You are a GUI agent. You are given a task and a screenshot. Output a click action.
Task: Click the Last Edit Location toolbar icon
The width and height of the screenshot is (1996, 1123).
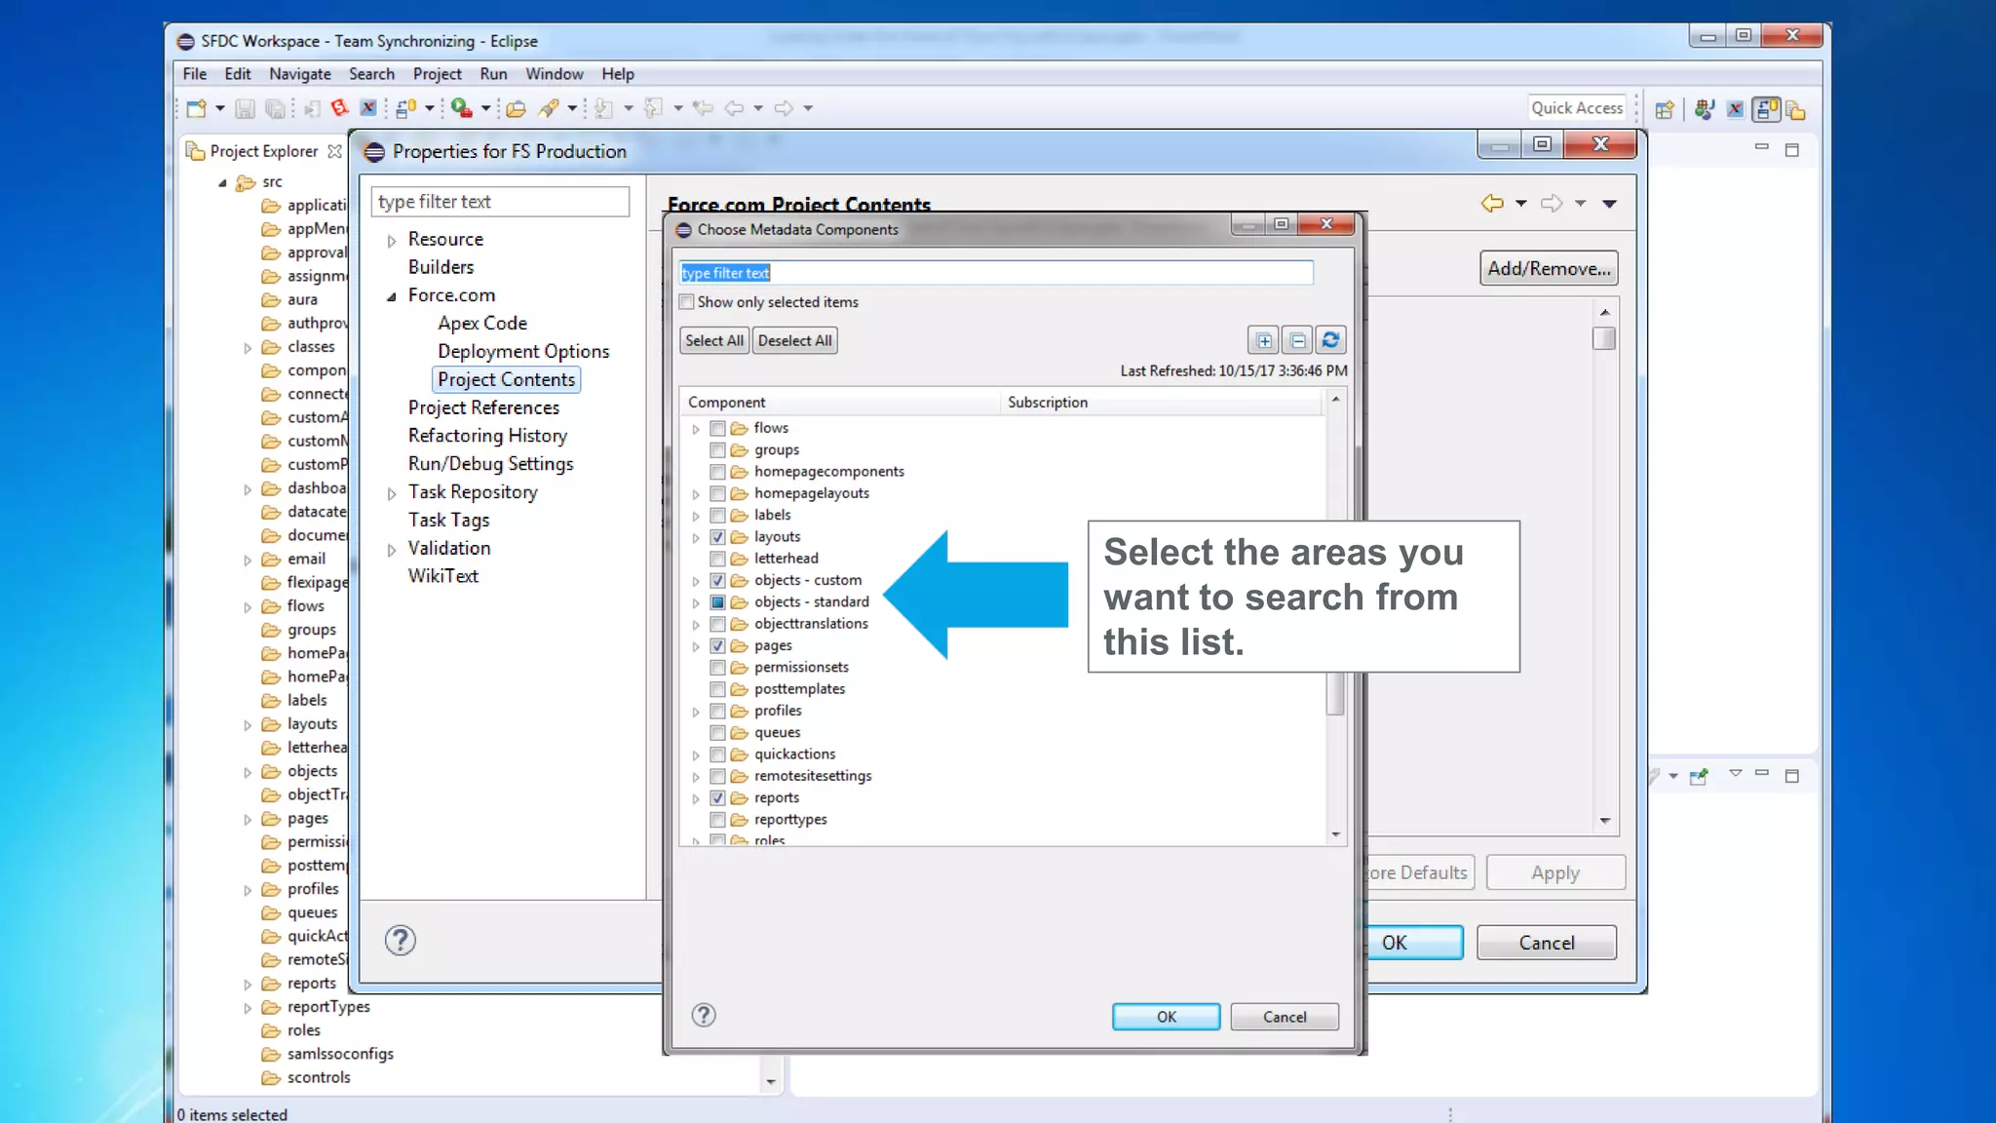point(703,108)
